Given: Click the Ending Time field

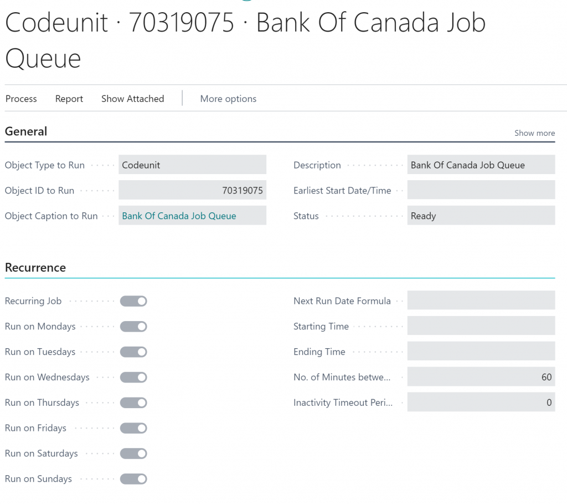Looking at the screenshot, I should pos(481,351).
